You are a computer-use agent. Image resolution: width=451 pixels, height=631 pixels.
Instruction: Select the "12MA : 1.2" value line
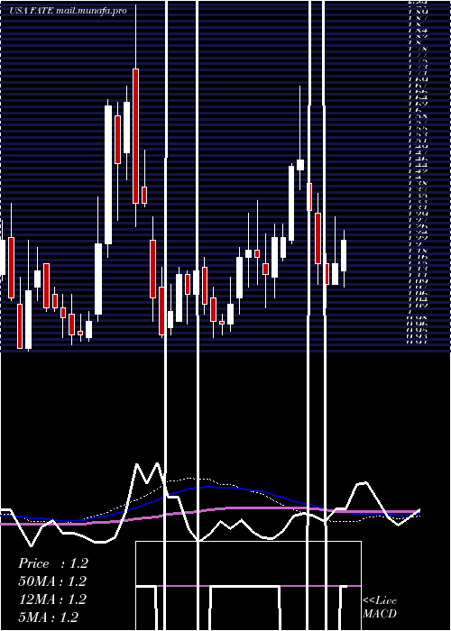coord(52,599)
